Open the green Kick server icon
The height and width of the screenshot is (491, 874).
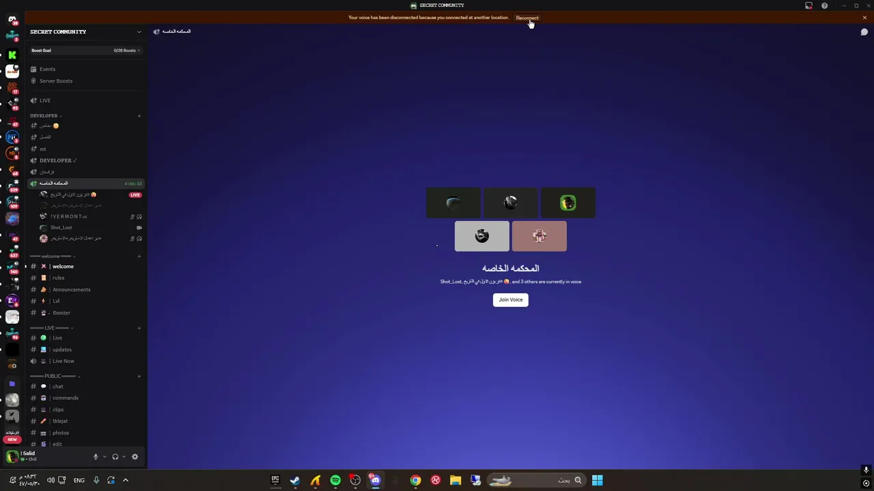click(x=12, y=55)
